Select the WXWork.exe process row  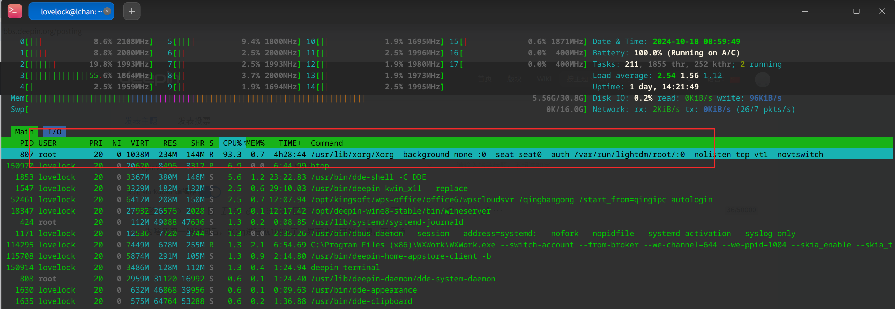click(447, 245)
